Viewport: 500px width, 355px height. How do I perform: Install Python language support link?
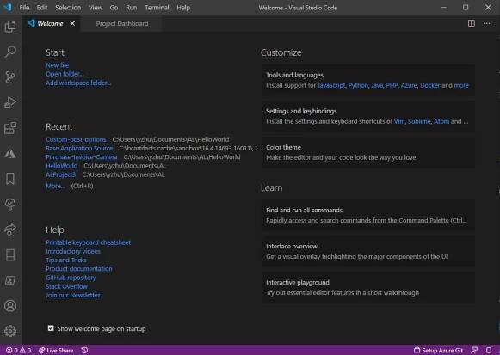point(358,85)
